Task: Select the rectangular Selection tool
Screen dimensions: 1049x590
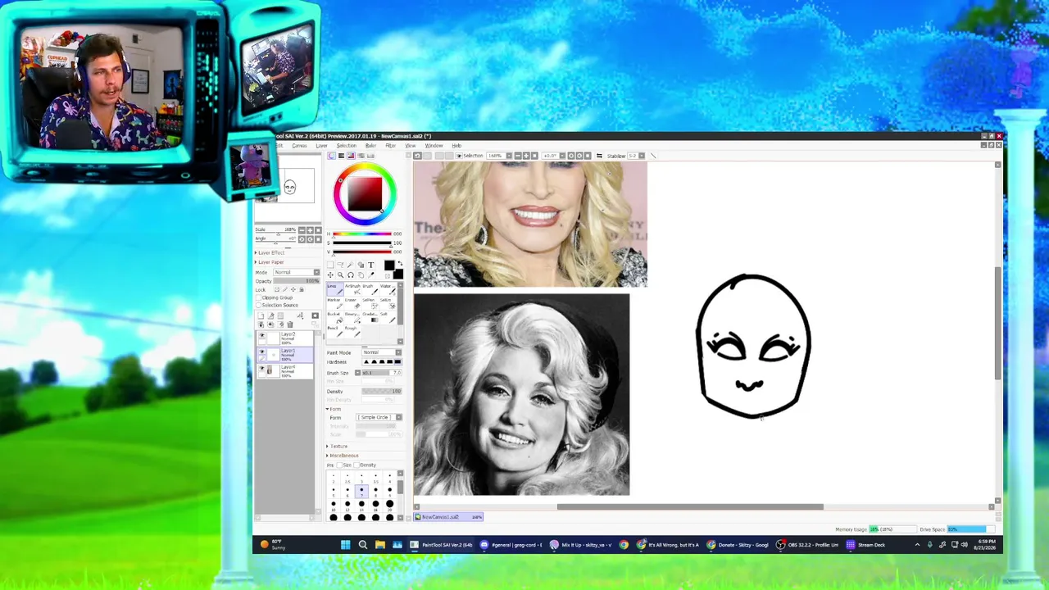Action: 331,265
